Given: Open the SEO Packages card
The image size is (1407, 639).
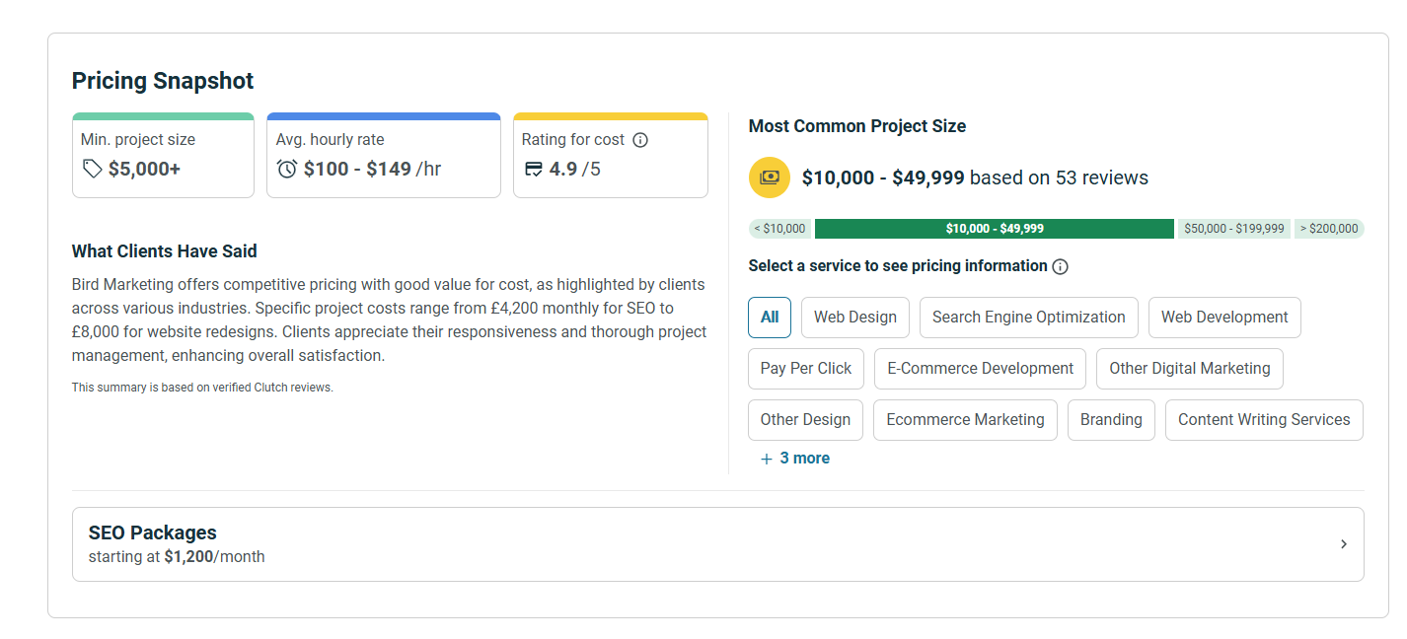Looking at the screenshot, I should pyautogui.click(x=718, y=544).
